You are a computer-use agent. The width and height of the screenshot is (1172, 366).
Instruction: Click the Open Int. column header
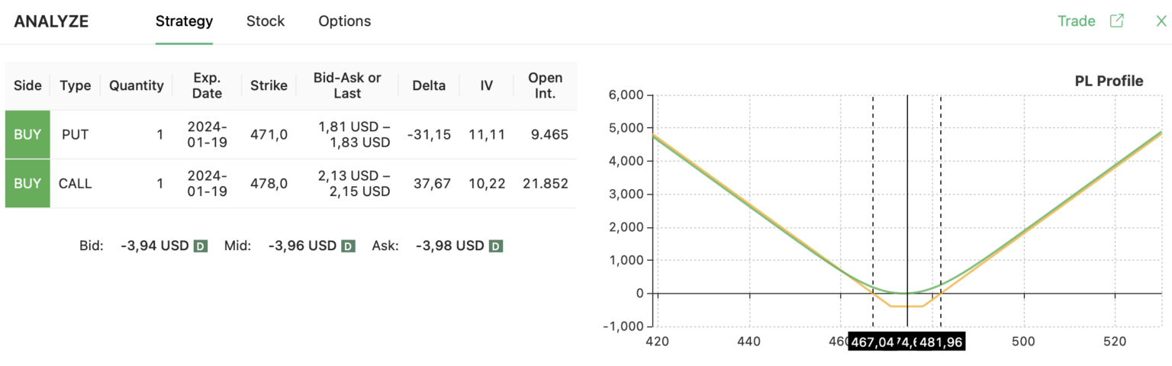[545, 85]
